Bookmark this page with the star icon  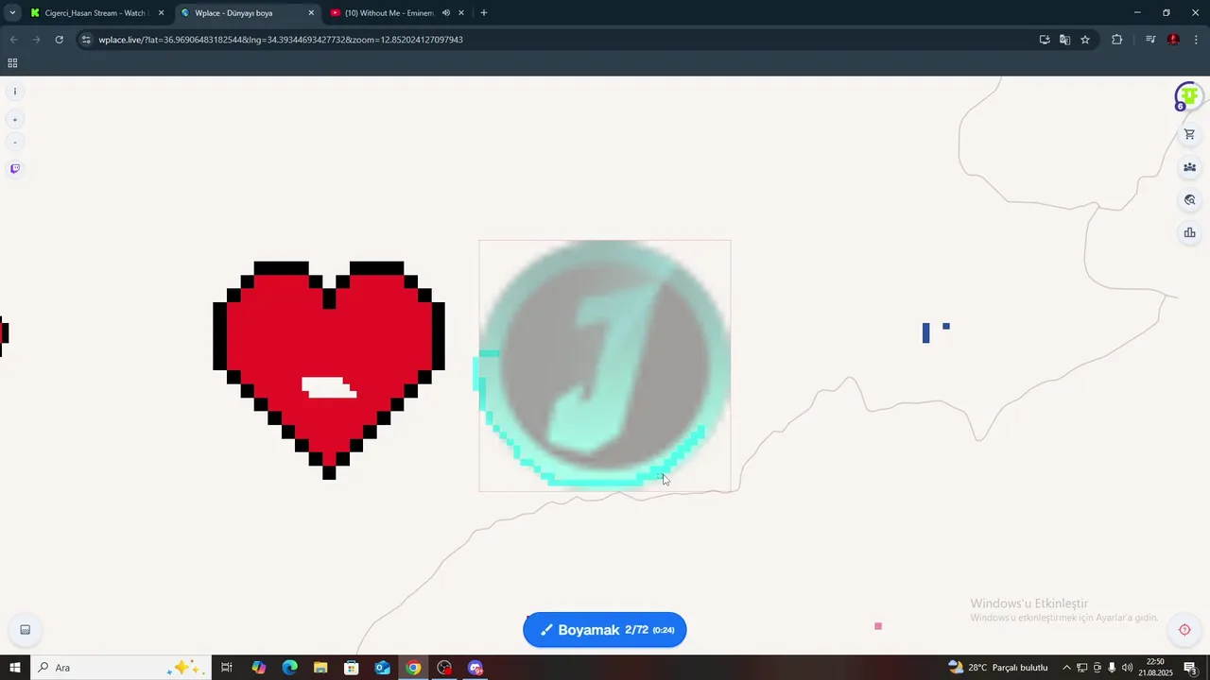[x=1085, y=40]
